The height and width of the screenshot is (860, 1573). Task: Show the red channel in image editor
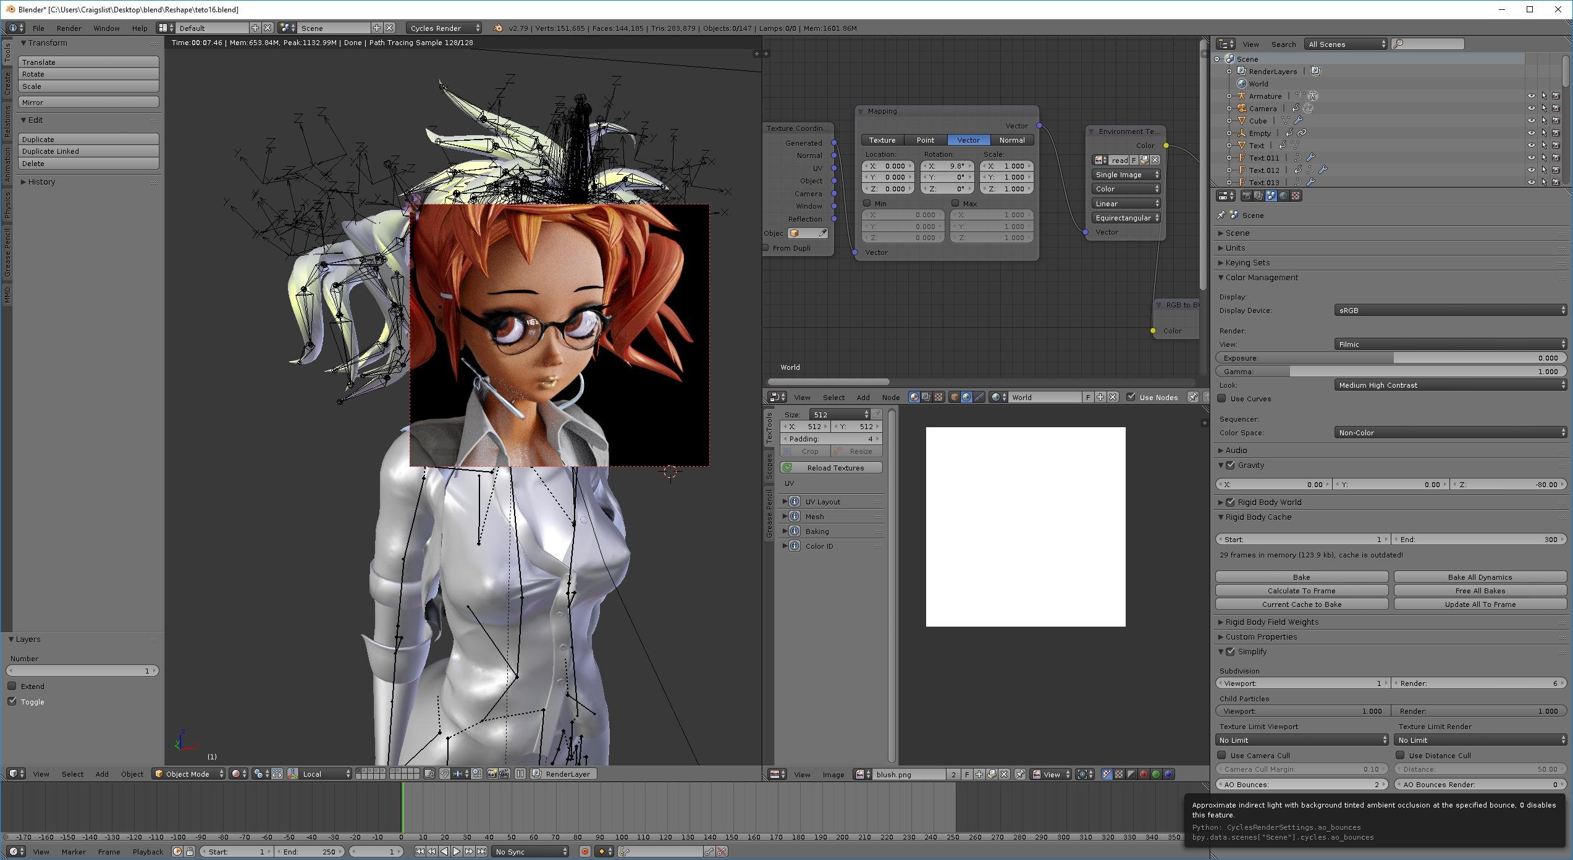coord(1144,774)
